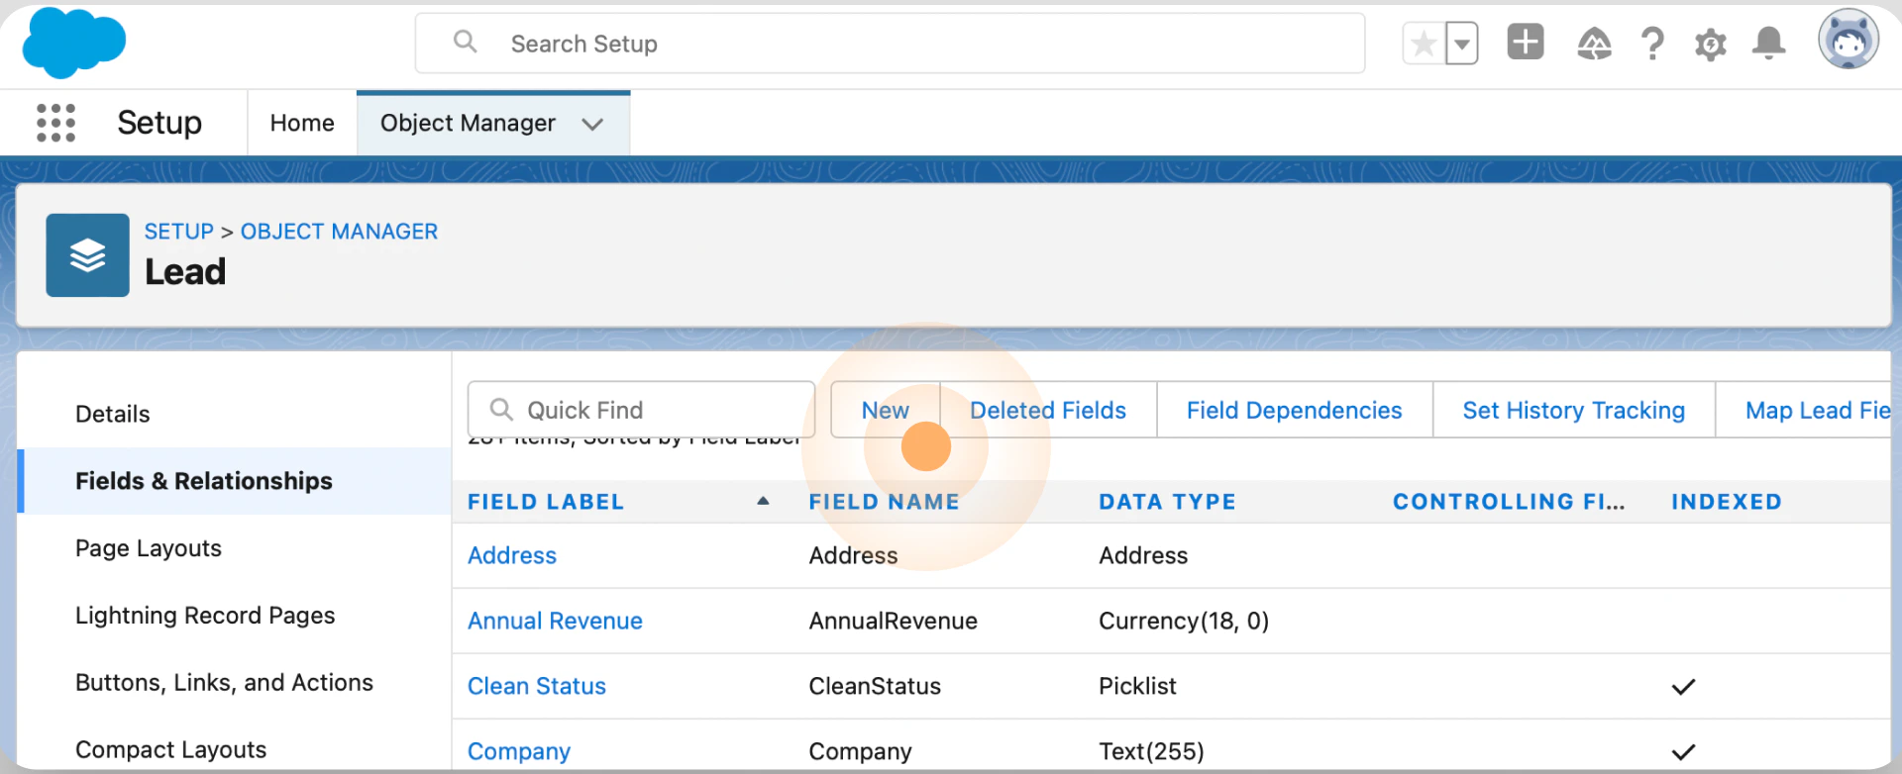
Task: Follow the SETUP breadcrumb link
Action: pos(179,232)
